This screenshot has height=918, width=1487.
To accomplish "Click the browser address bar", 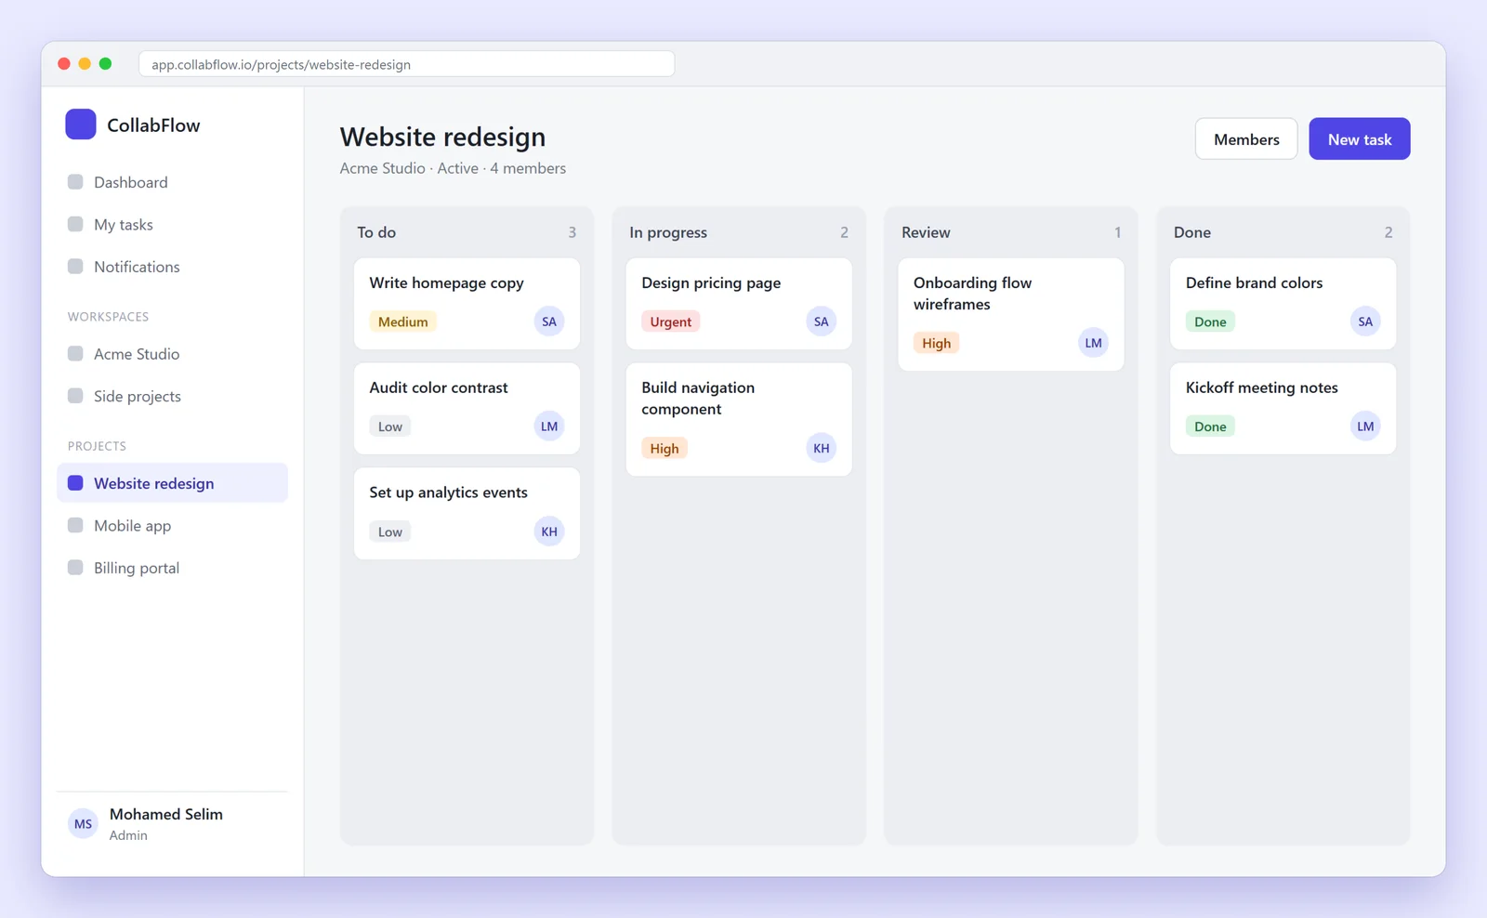I will pos(407,64).
